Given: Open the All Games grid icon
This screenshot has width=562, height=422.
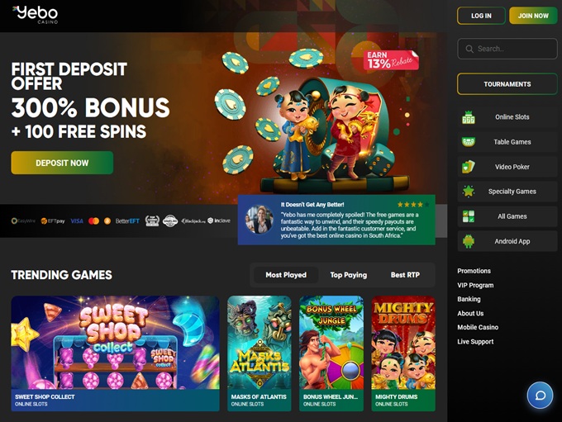Looking at the screenshot, I should click(x=468, y=216).
